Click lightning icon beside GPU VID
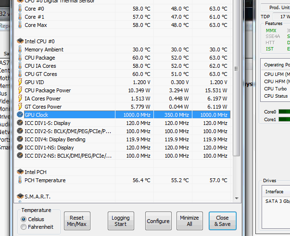The width and height of the screenshot is (290, 236). pyautogui.click(x=20, y=82)
